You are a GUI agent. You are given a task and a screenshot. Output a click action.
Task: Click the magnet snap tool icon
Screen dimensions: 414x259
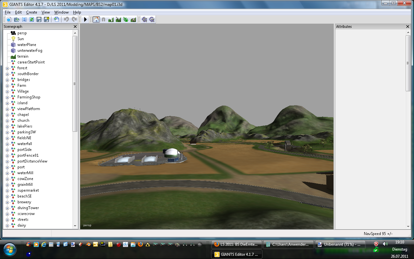pyautogui.click(x=103, y=19)
